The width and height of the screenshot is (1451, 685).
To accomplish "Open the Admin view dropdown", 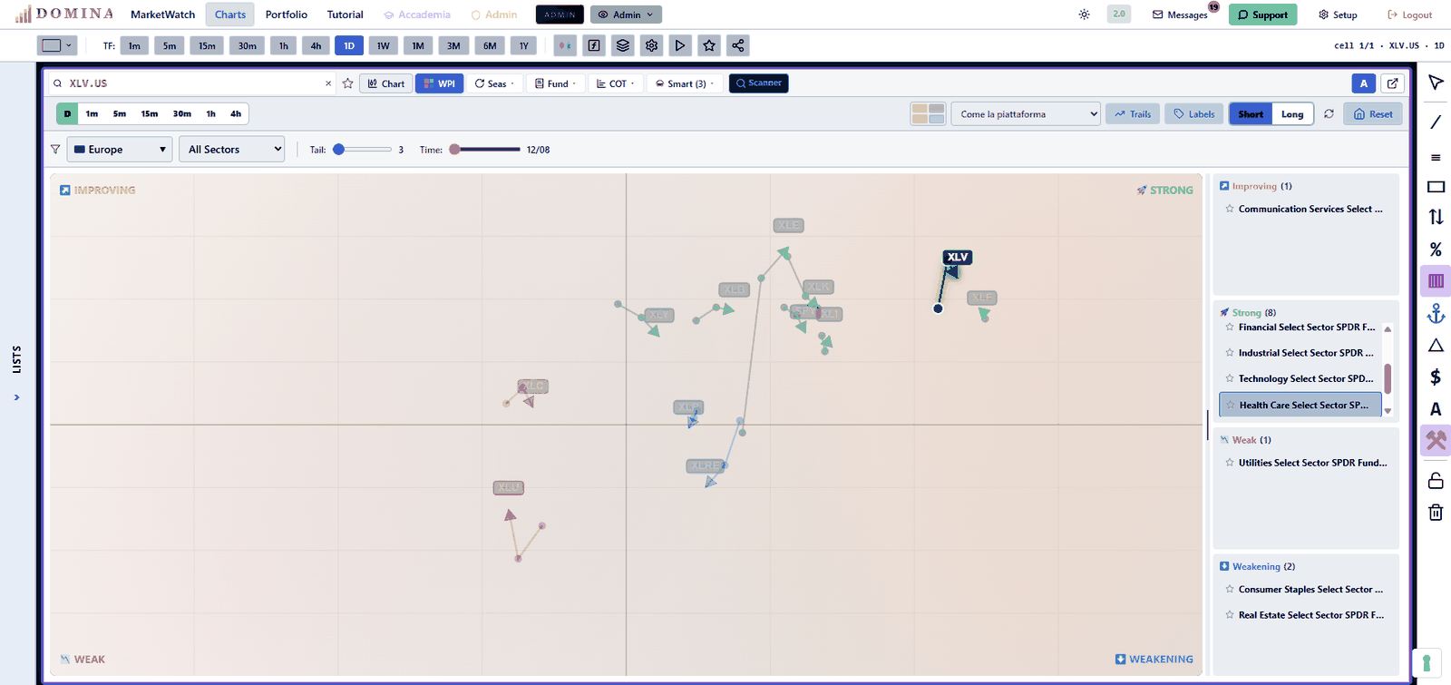I will pos(626,15).
